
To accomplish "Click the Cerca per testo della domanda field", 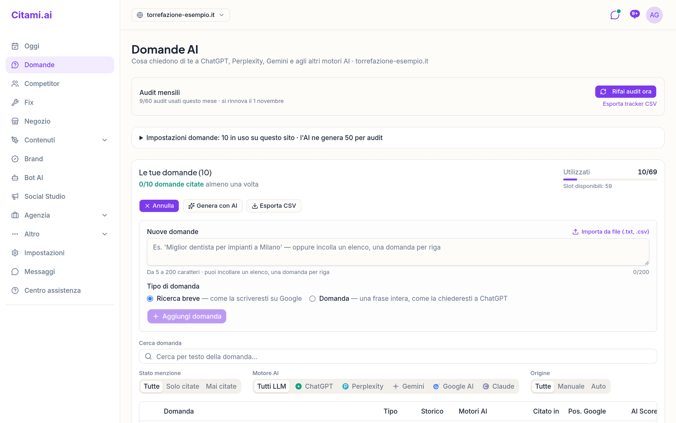I will click(398, 356).
